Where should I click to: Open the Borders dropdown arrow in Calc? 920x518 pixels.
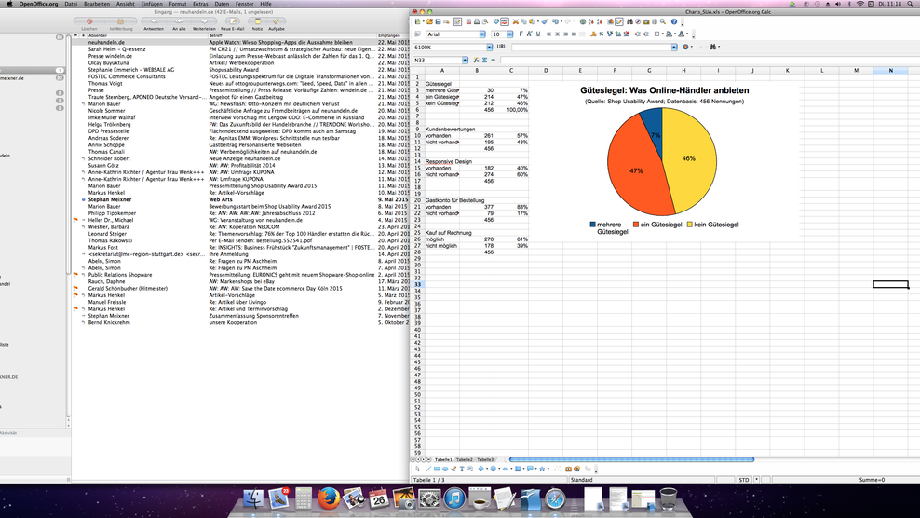pos(663,34)
